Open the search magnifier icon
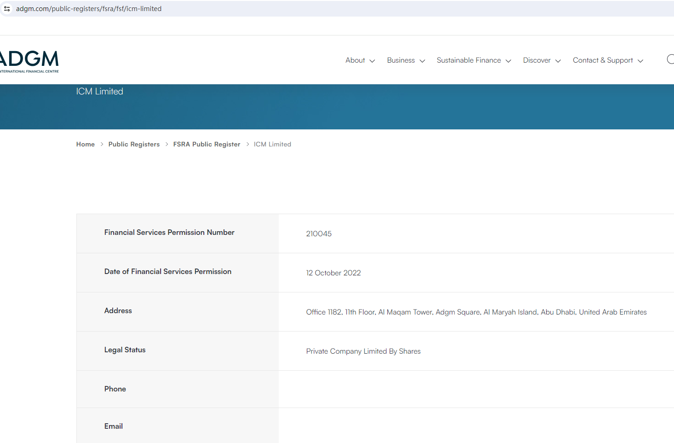 pyautogui.click(x=670, y=59)
